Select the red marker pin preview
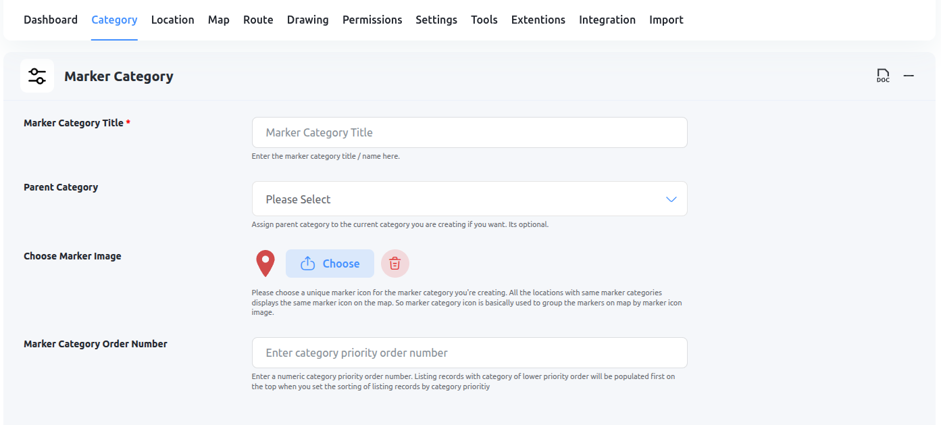Image resolution: width=941 pixels, height=425 pixels. (x=265, y=263)
